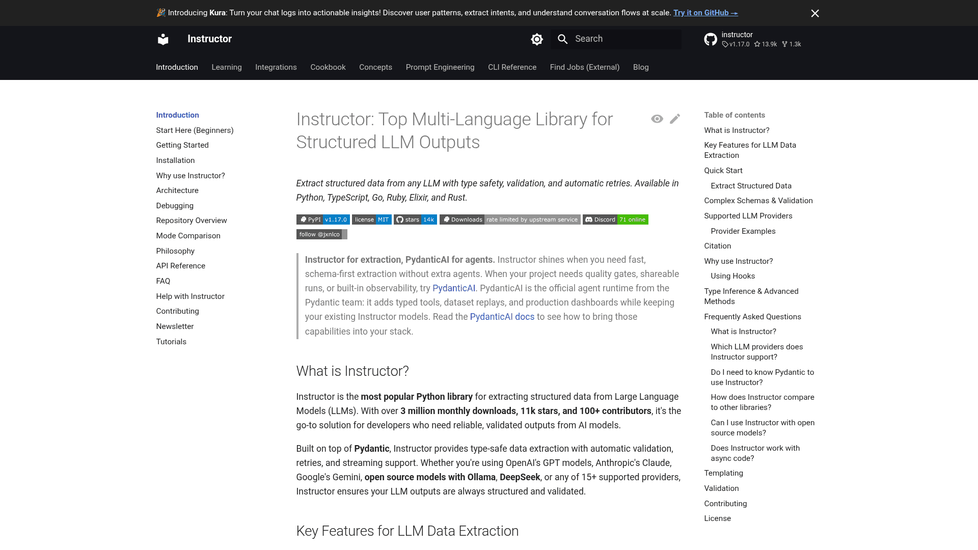
Task: Open the CLI Reference tab
Action: pyautogui.click(x=512, y=67)
